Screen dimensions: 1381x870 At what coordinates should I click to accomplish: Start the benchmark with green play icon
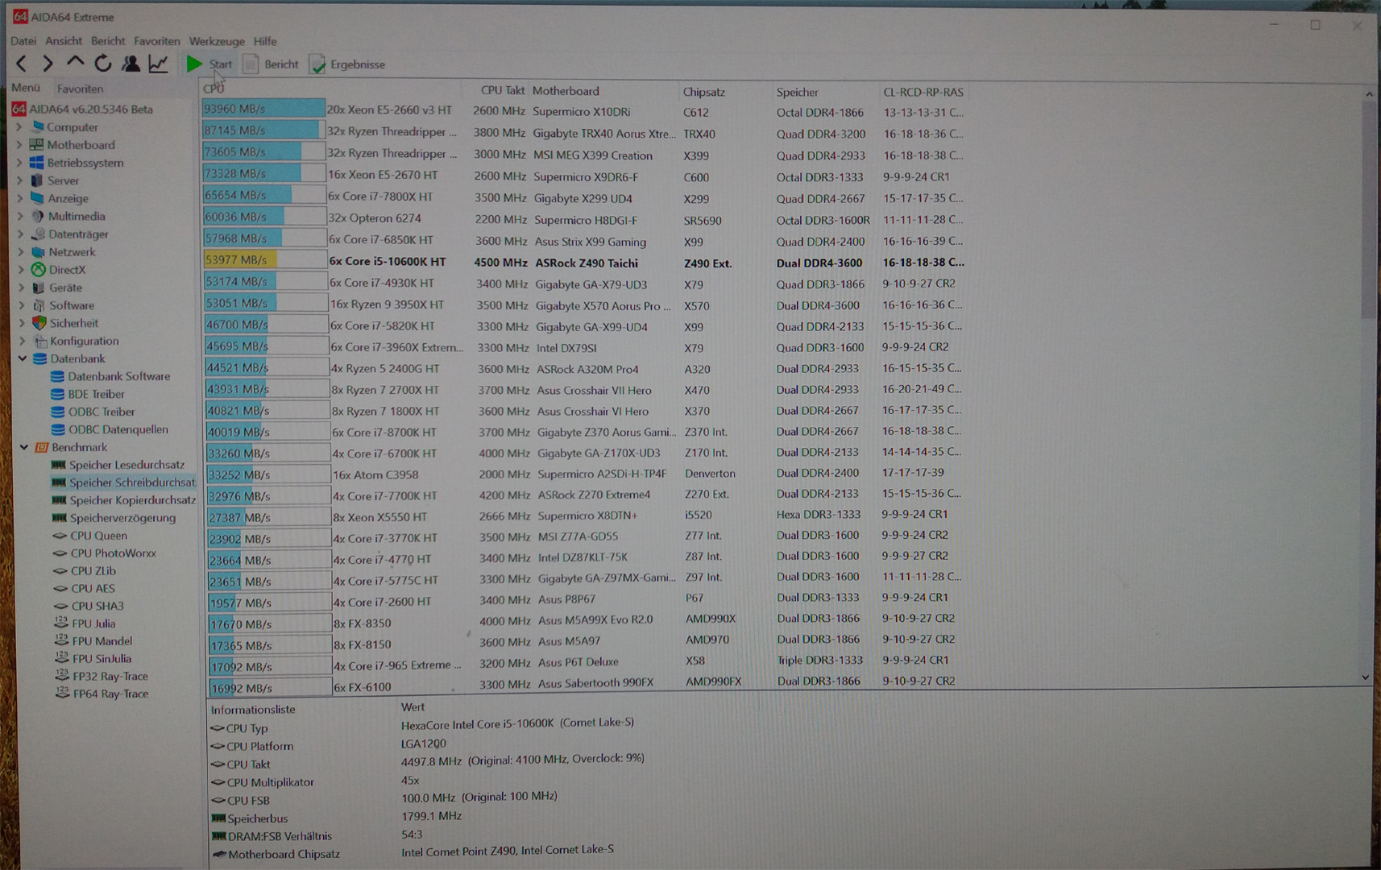click(x=194, y=64)
